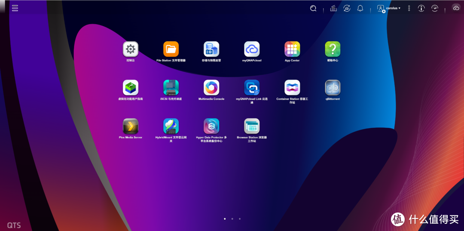Switch to the second desktop page dot
The height and width of the screenshot is (231, 464).
(x=232, y=219)
